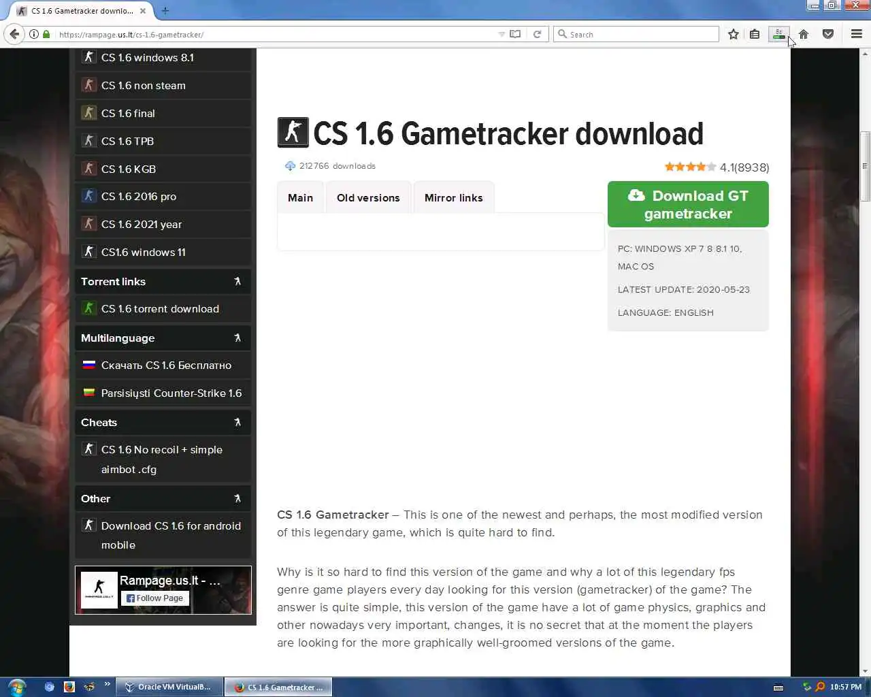The height and width of the screenshot is (697, 871).
Task: Click Rampage.us.lt Facebook page thumbnail
Action: click(99, 589)
